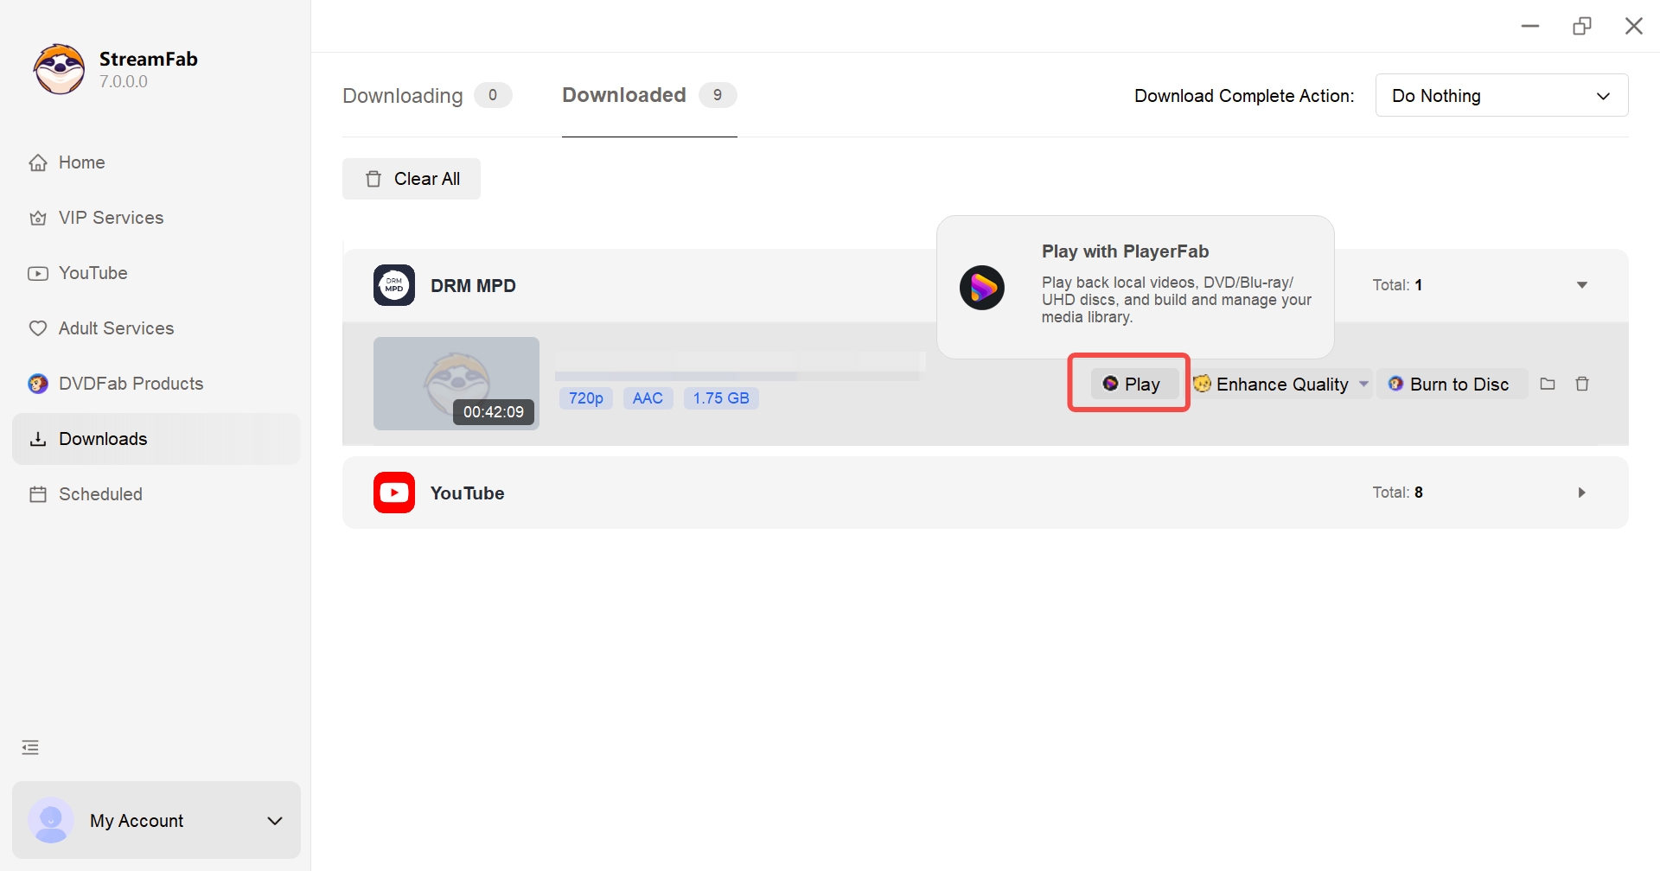This screenshot has width=1660, height=871.
Task: Open the Download Complete Action dropdown
Action: [1501, 95]
